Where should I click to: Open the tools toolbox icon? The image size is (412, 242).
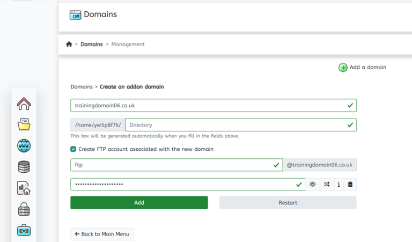(24, 230)
